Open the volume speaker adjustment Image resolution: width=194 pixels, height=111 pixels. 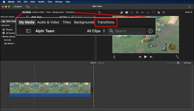(x=143, y=12)
